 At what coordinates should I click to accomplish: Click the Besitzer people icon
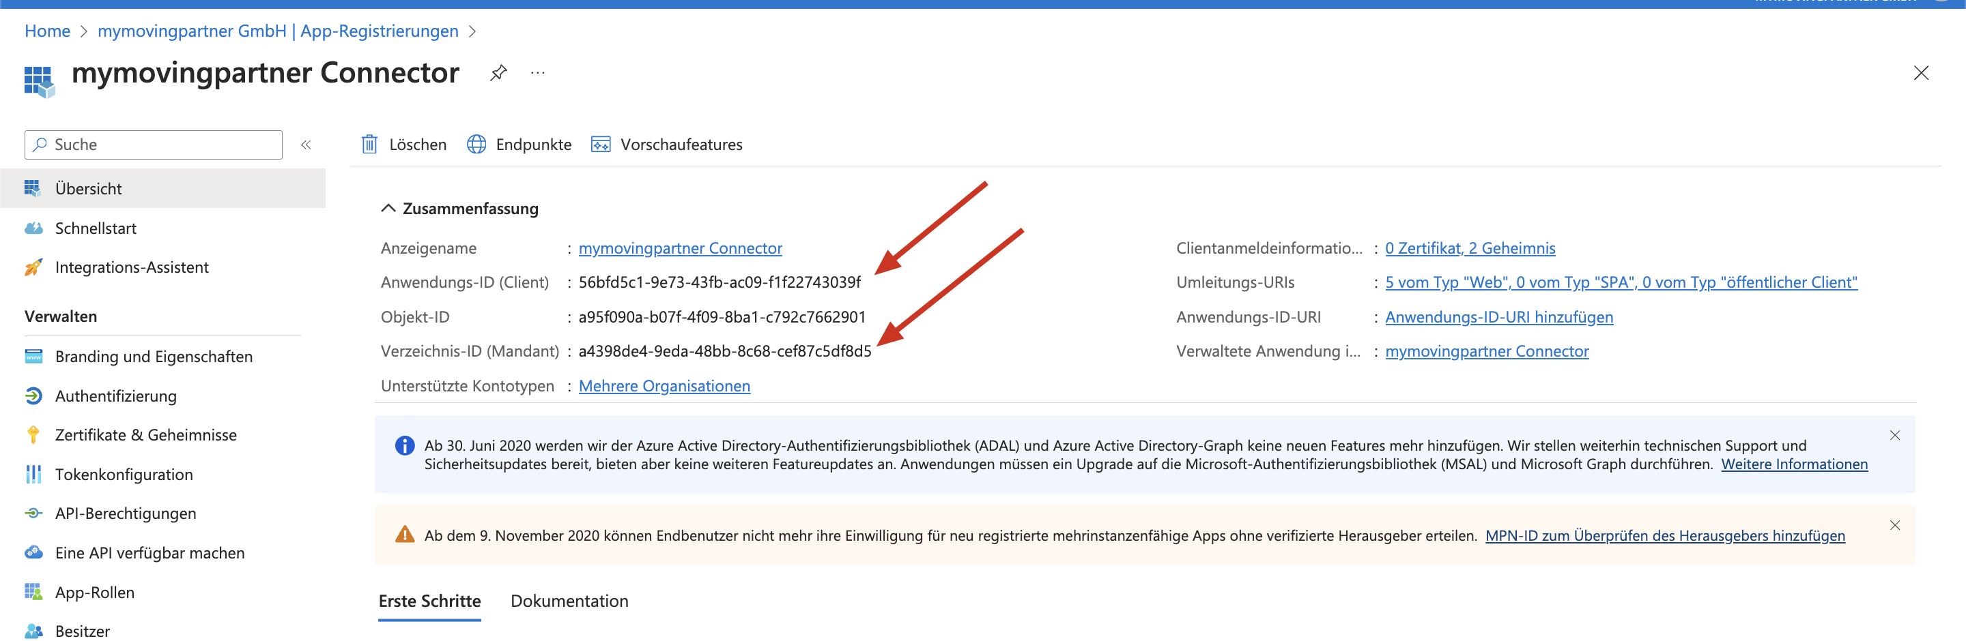click(33, 631)
